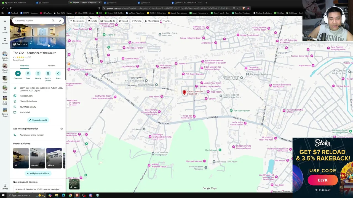Open Your Maps activity
The image size is (353, 198).
(28, 107)
